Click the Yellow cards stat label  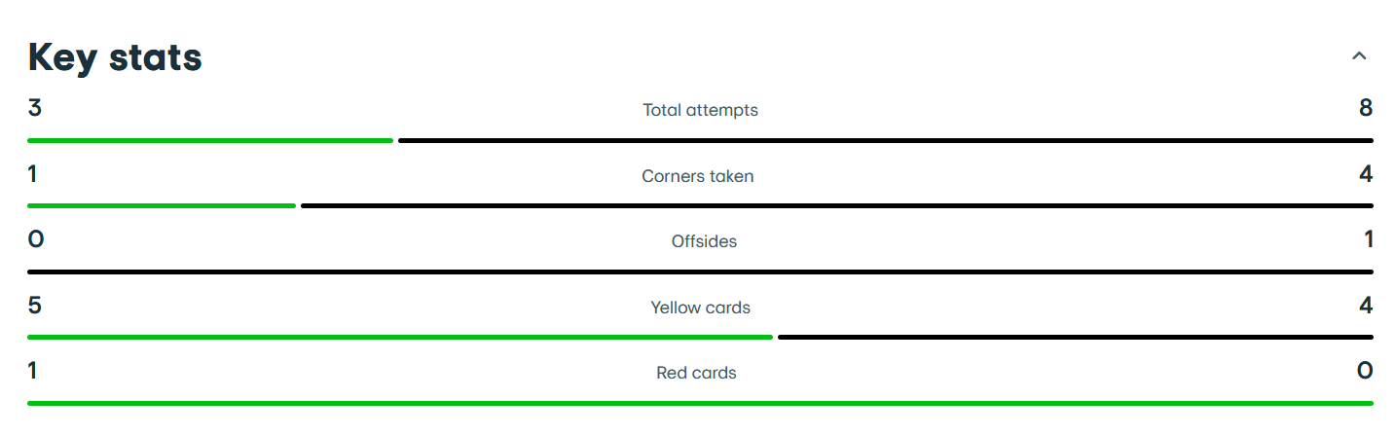click(700, 308)
